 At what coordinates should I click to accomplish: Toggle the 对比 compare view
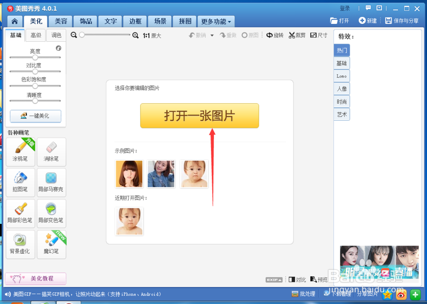tap(297, 279)
